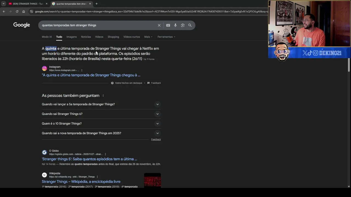Close the YouTube Stranger Things tab
This screenshot has width=351, height=197.
46,4
